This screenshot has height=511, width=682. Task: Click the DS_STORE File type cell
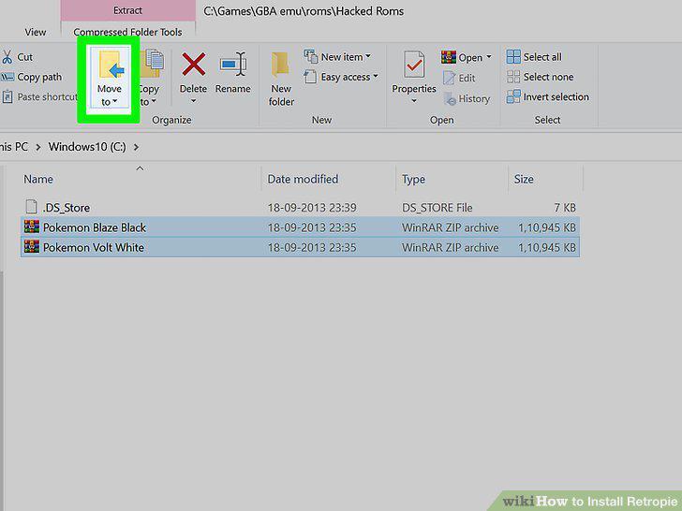pyautogui.click(x=437, y=208)
